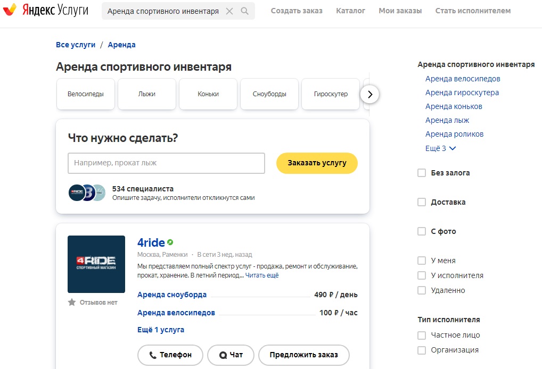Click the Yandex Services logo
This screenshot has width=542, height=369.
[46, 10]
